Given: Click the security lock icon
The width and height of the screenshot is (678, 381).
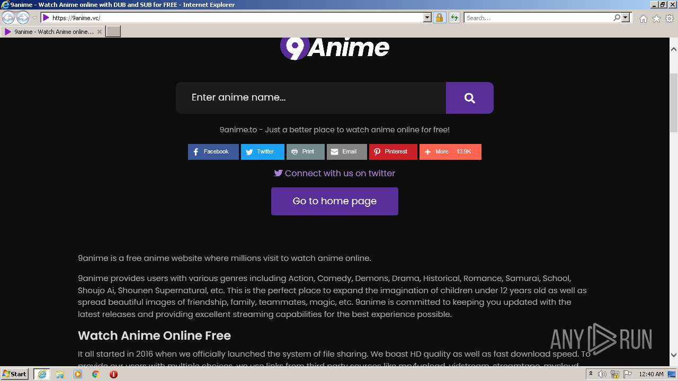Looking at the screenshot, I should point(439,17).
